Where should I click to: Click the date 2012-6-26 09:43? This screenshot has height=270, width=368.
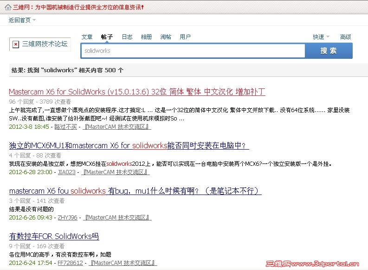tap(31, 218)
